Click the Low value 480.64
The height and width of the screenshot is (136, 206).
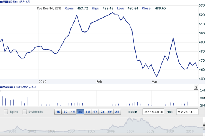click(x=133, y=8)
